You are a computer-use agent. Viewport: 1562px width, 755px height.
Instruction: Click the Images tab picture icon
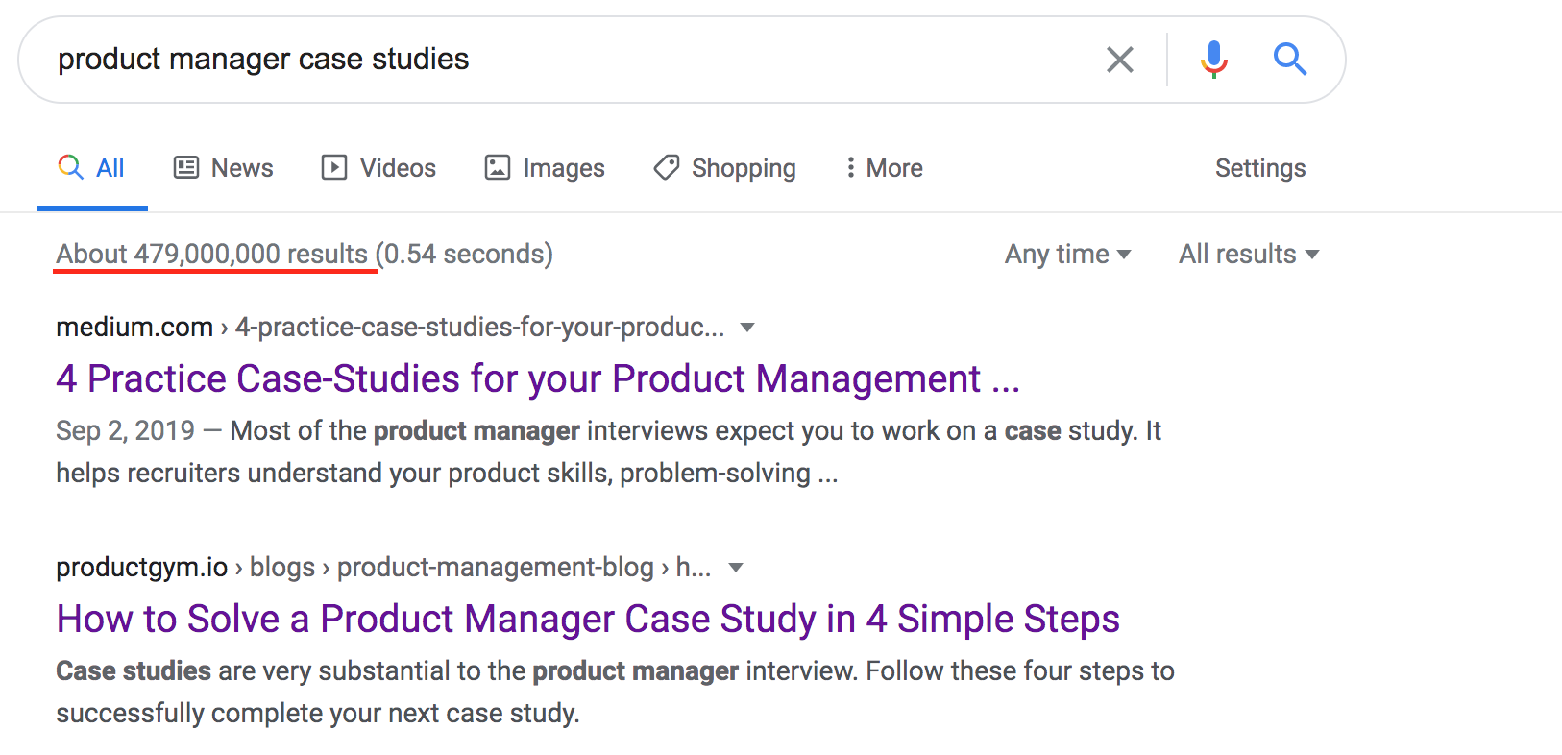(498, 168)
